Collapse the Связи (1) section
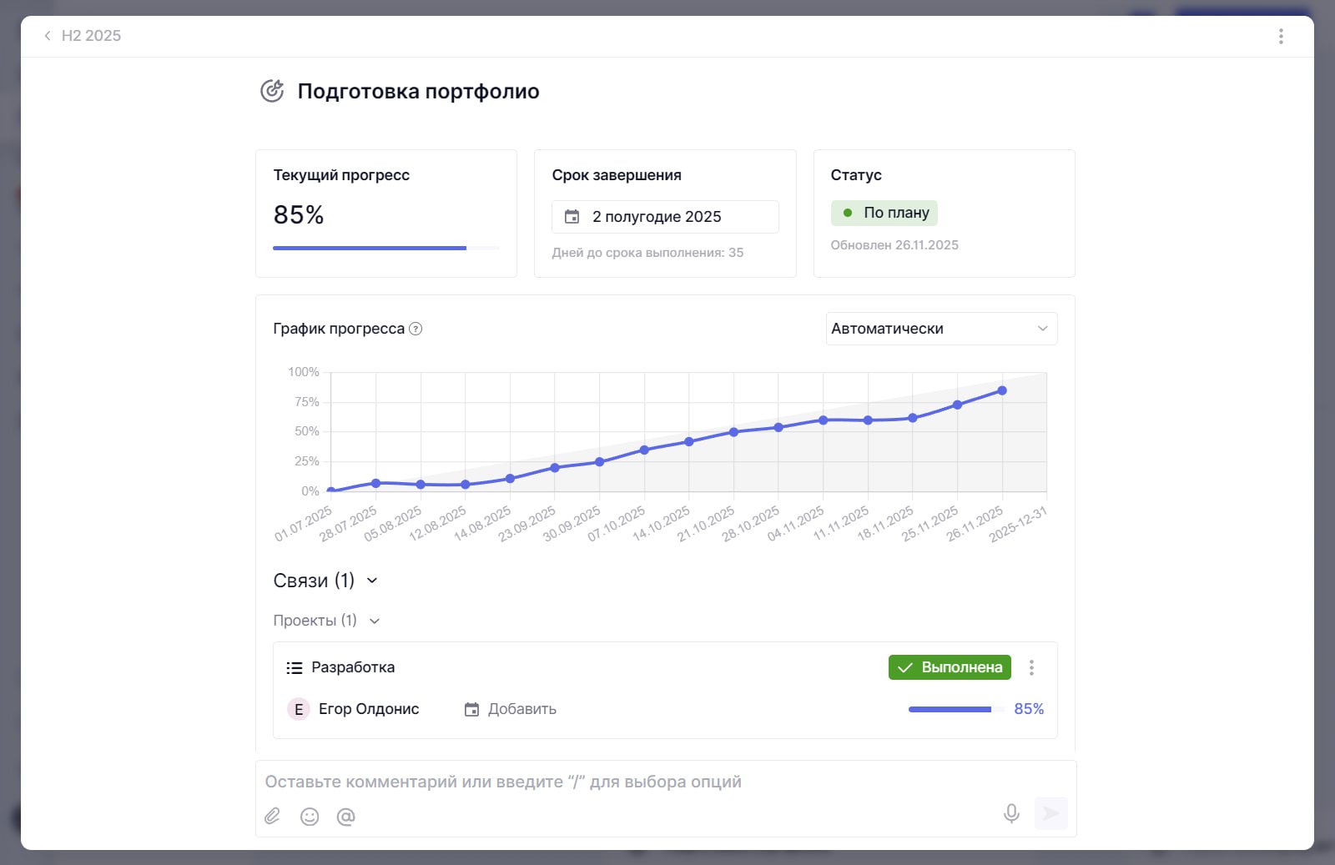 (x=372, y=581)
